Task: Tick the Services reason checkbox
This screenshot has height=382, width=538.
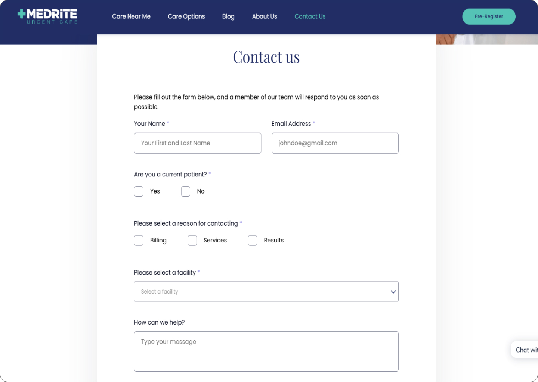Action: pos(192,241)
